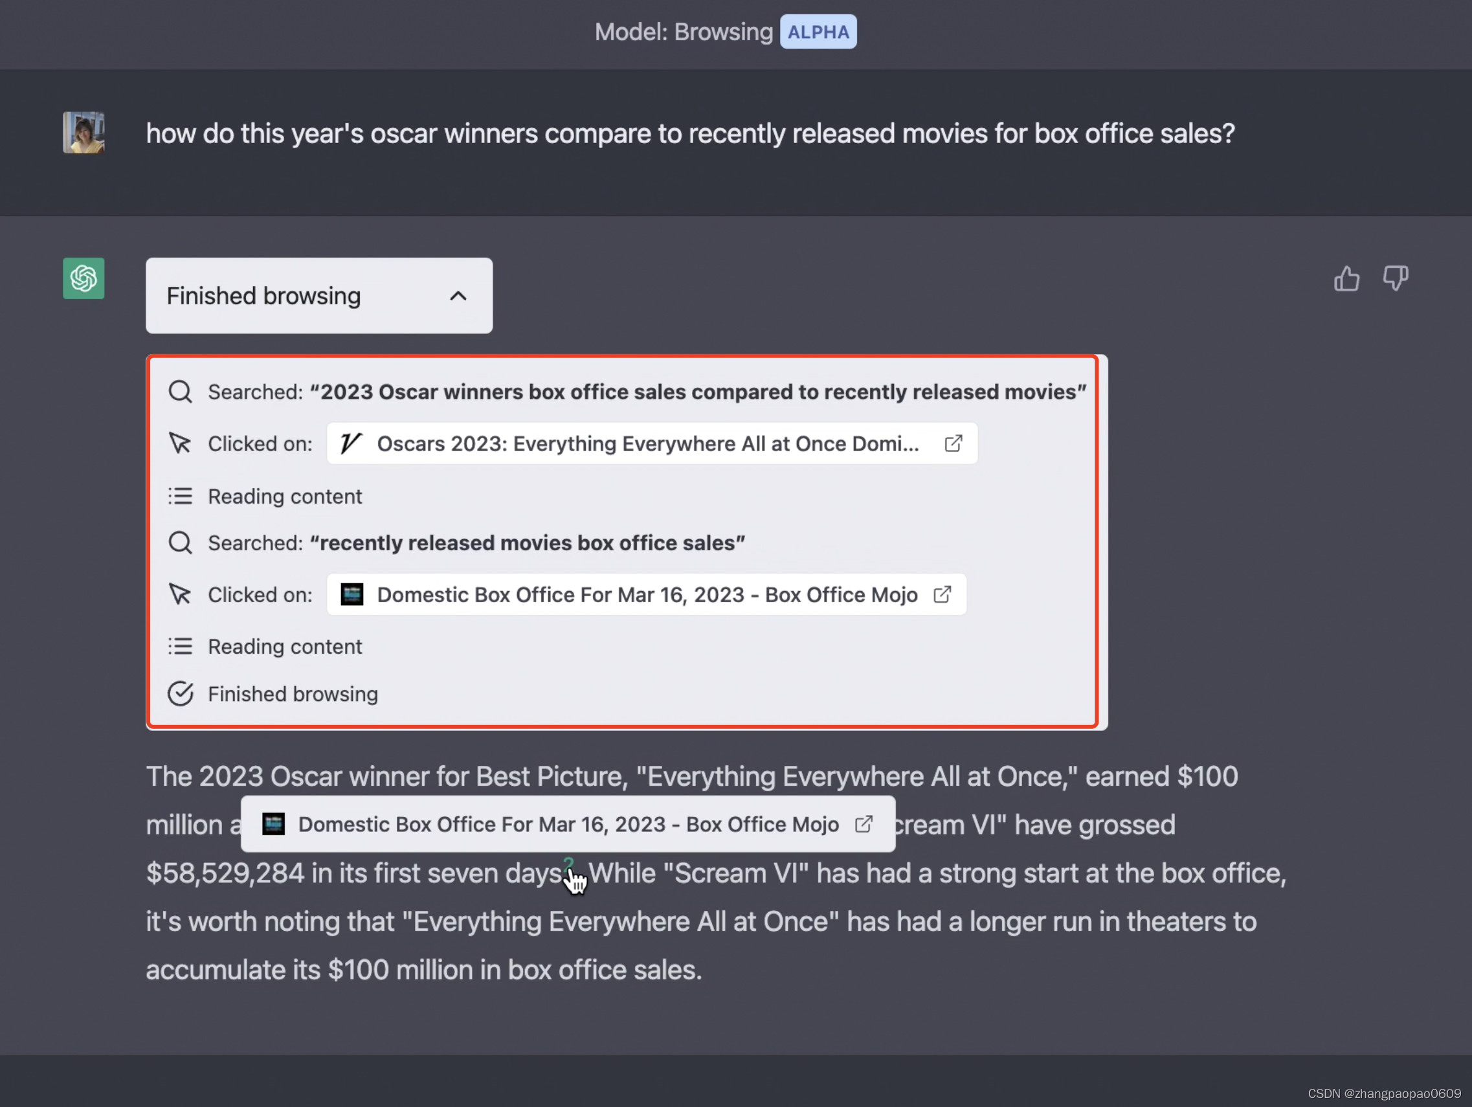Click the Model: Browsing header text

[x=684, y=32]
